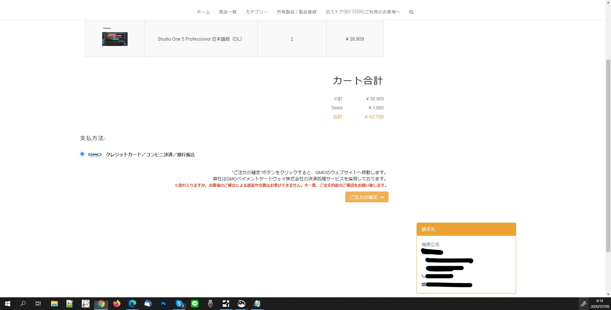Open Windows taskbar search
The height and width of the screenshot is (310, 611).
coord(23,304)
